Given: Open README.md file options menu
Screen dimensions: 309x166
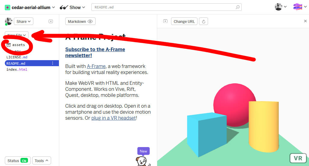Looking at the screenshot, I should pyautogui.click(x=53, y=63).
